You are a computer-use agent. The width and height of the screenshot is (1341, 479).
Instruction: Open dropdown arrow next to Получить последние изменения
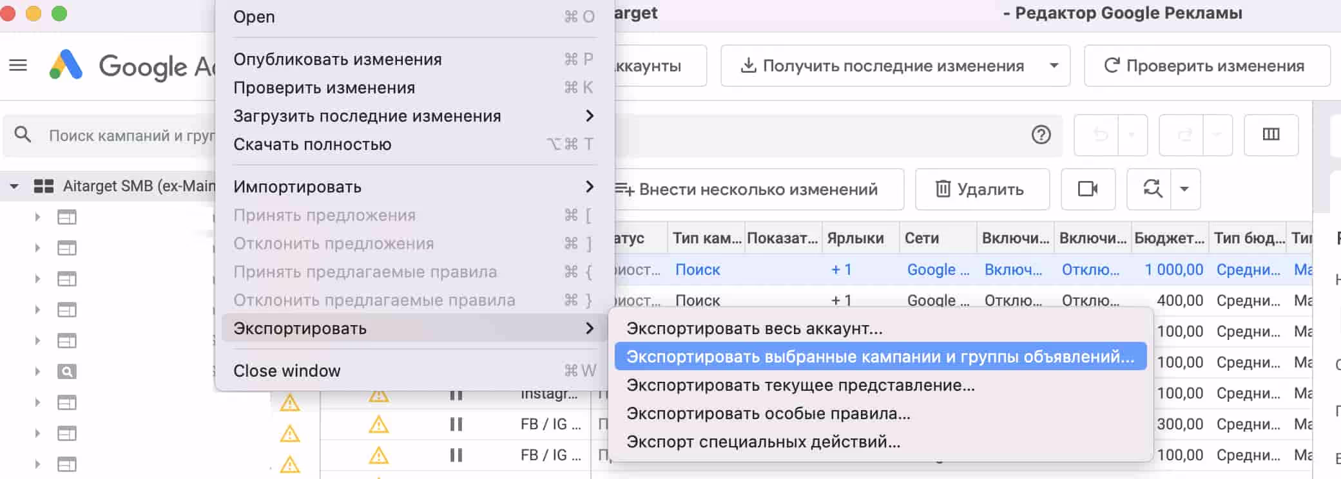[1054, 66]
